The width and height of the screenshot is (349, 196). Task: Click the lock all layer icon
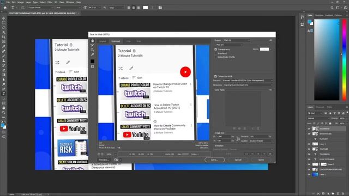330,124
